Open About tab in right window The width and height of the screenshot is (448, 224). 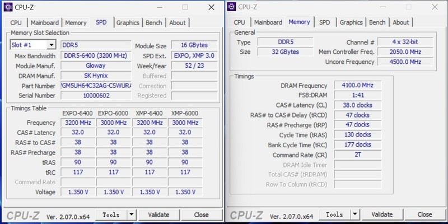point(401,22)
